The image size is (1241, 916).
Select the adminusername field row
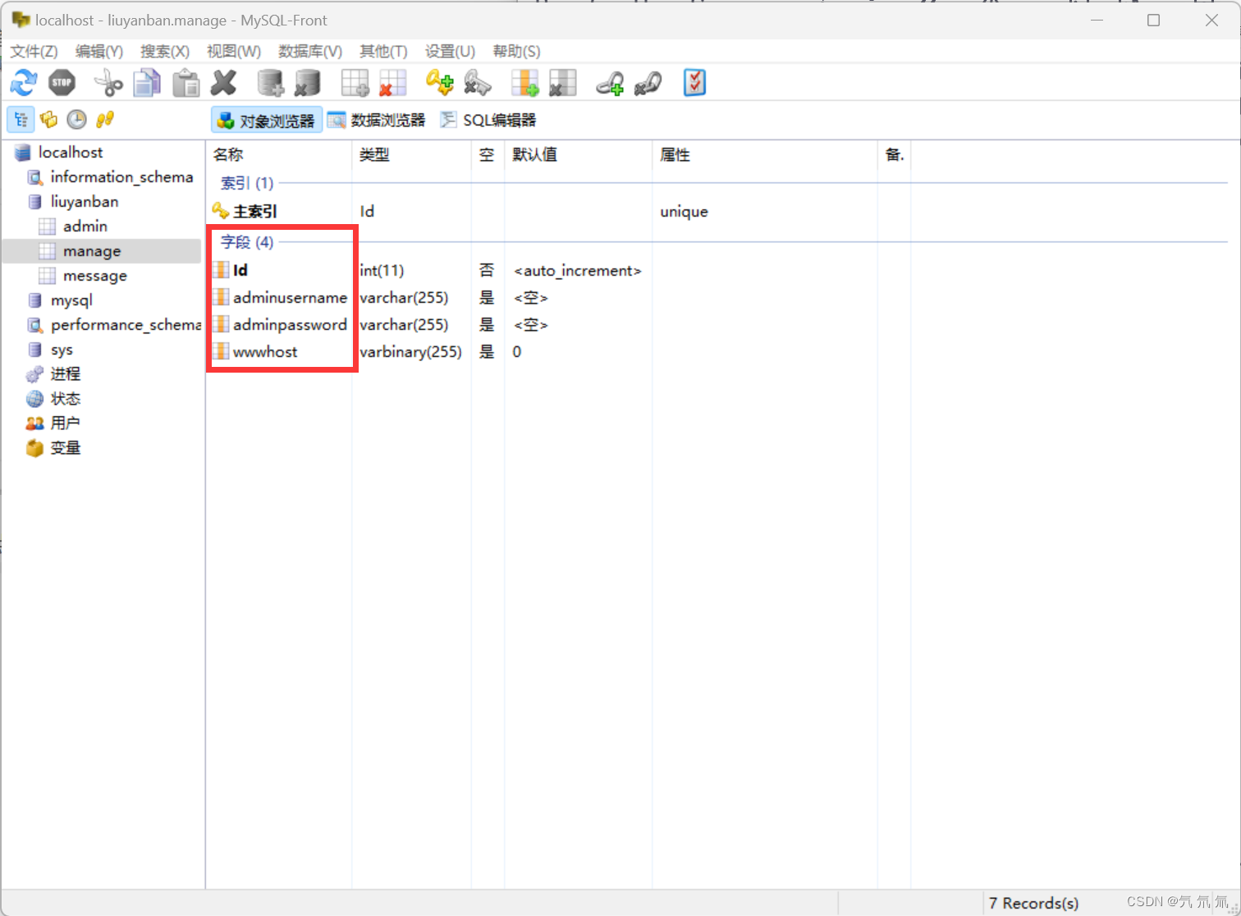pos(290,297)
